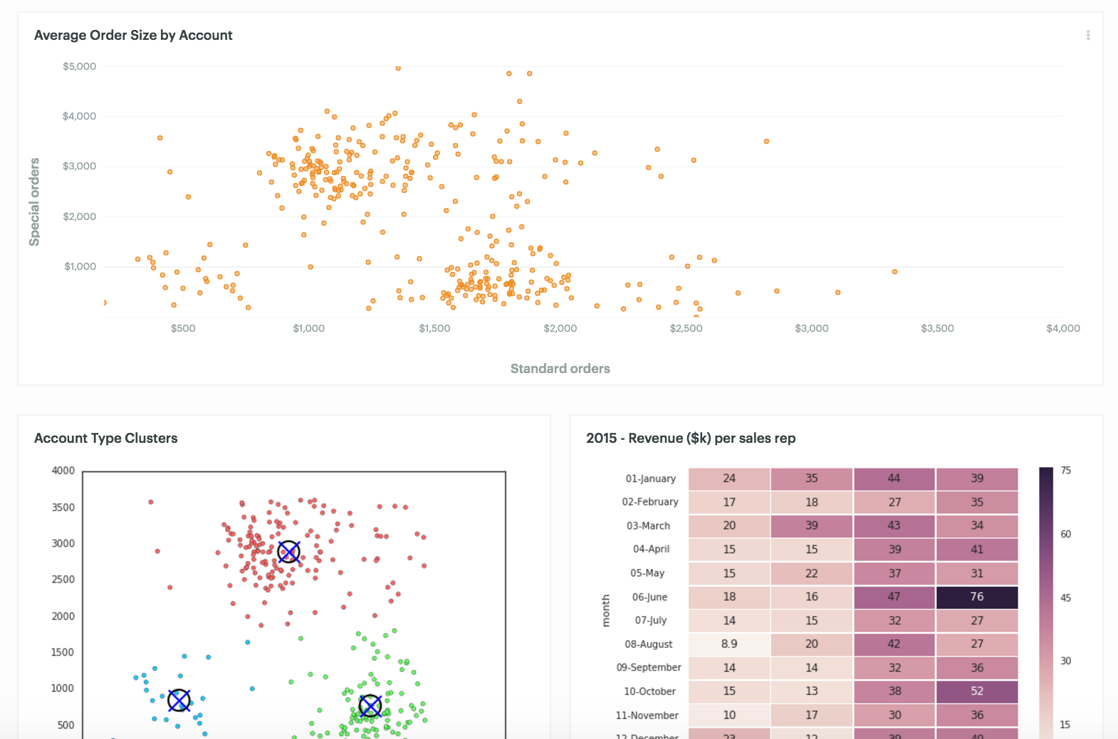Screen dimensions: 1118x739
Task: Click the January heatmap cell showing 24
Action: tap(729, 478)
